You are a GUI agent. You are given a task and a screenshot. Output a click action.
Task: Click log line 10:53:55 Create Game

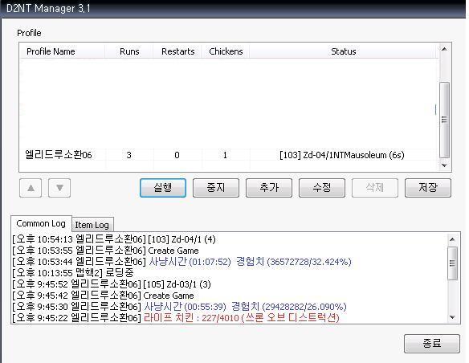coord(105,251)
